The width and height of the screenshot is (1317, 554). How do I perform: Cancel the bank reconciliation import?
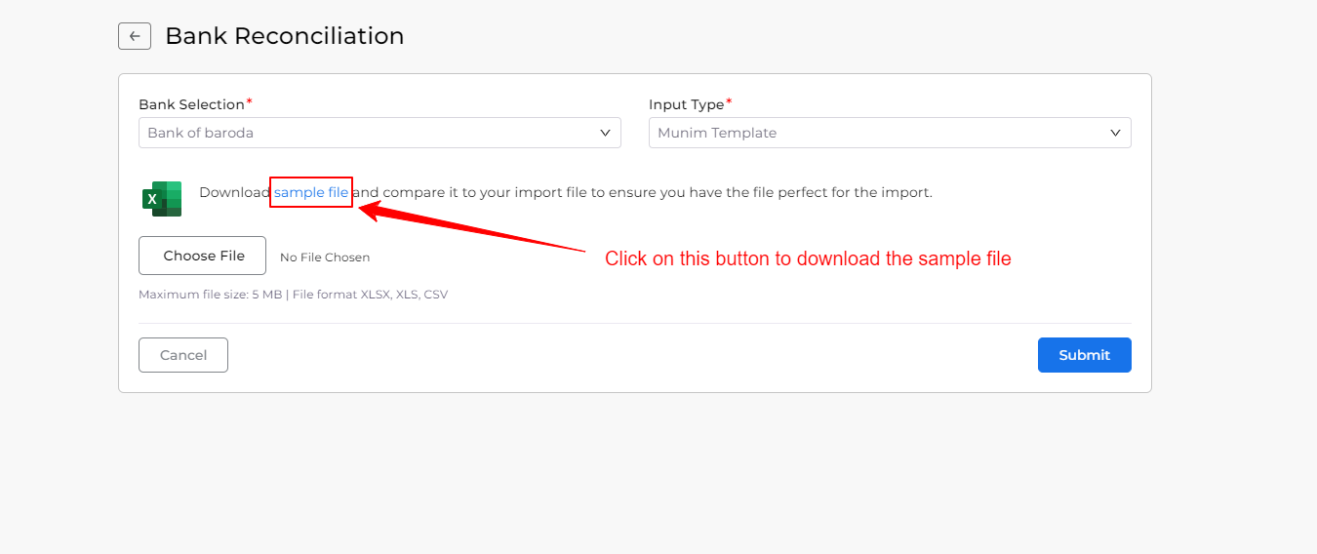point(183,355)
